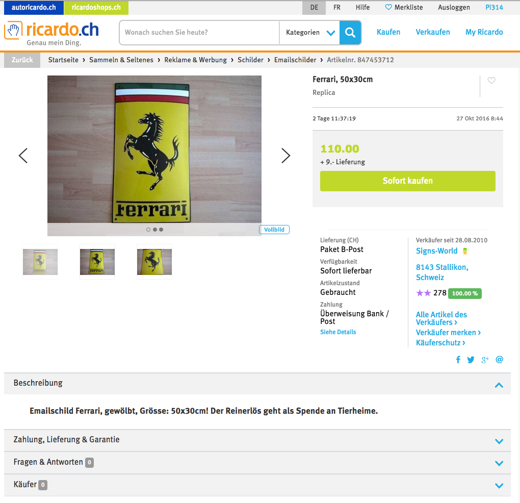Screen dimensions: 520x503
Task: Share listing on Facebook
Action: 458,360
